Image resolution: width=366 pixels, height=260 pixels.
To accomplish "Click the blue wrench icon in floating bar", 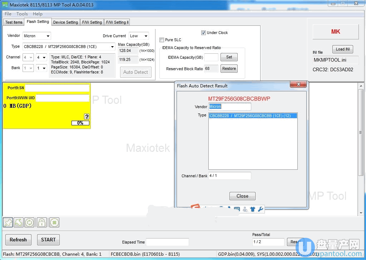I will click(261, 209).
